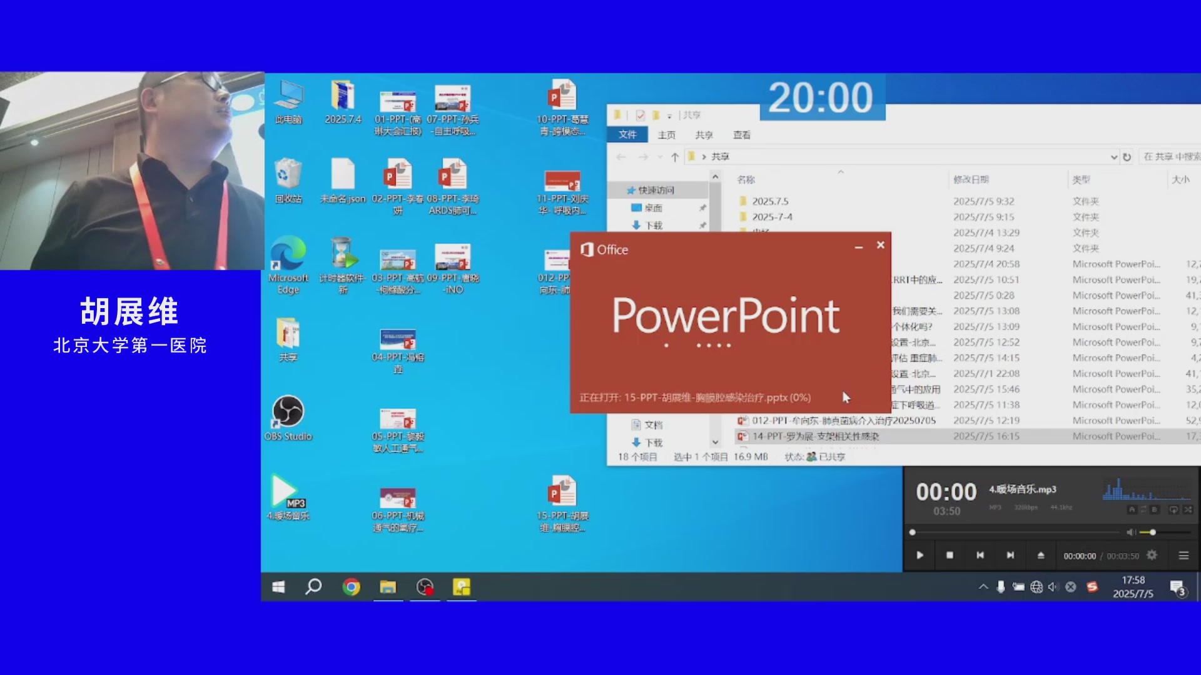The width and height of the screenshot is (1201, 675).
Task: Open the 计时器软件 timer shortcut
Action: (343, 265)
